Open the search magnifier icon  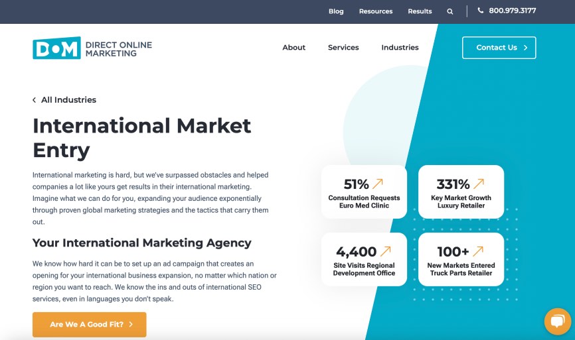pos(450,11)
